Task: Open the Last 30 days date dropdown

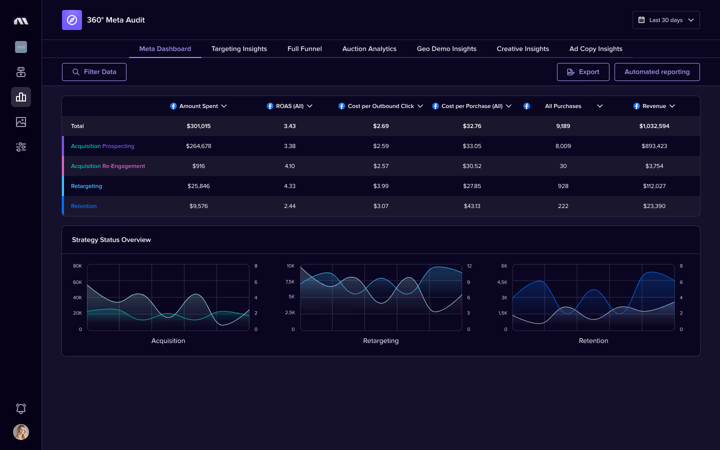Action: [666, 20]
